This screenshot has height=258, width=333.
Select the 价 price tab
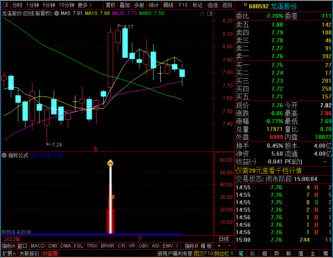click(253, 253)
